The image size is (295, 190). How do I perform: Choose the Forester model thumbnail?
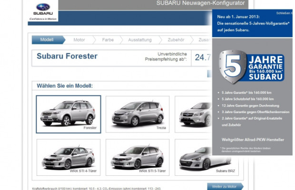69,114
